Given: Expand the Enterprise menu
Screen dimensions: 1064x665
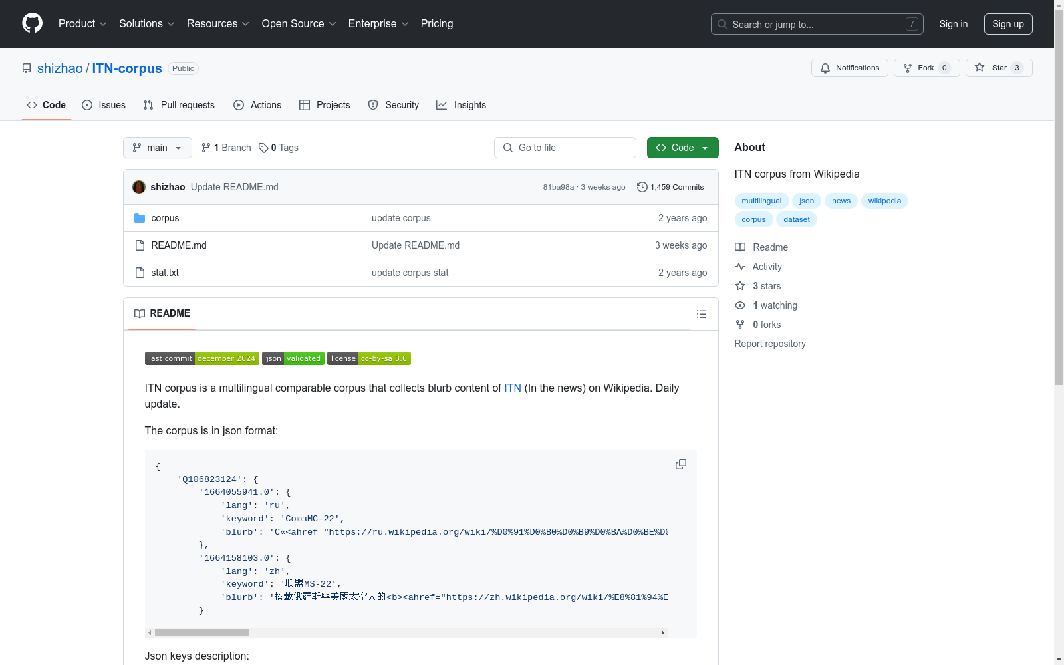Looking at the screenshot, I should point(378,23).
